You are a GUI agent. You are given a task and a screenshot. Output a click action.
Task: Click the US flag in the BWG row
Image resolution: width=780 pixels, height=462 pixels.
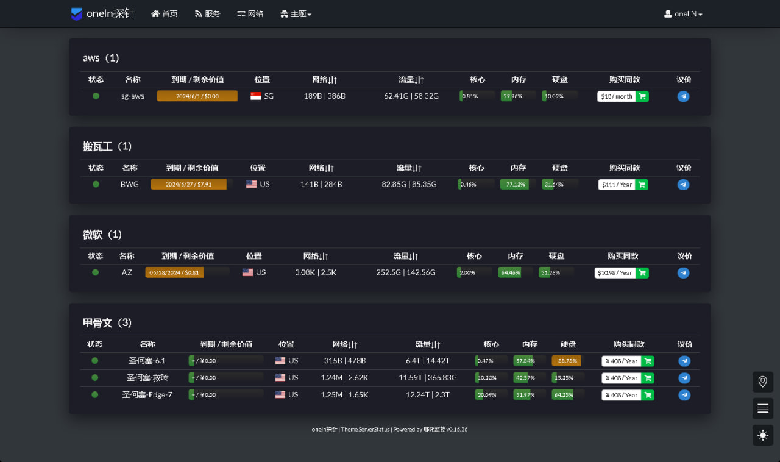(x=252, y=184)
